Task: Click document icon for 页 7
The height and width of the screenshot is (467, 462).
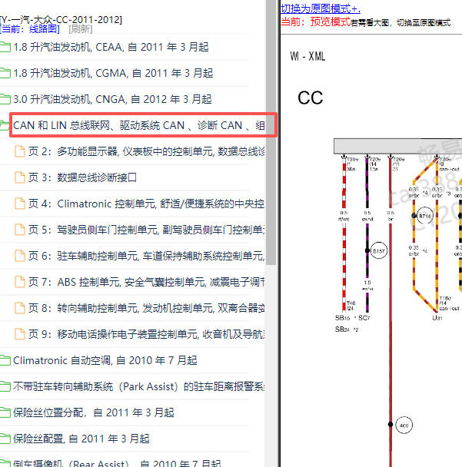Action: 20,282
